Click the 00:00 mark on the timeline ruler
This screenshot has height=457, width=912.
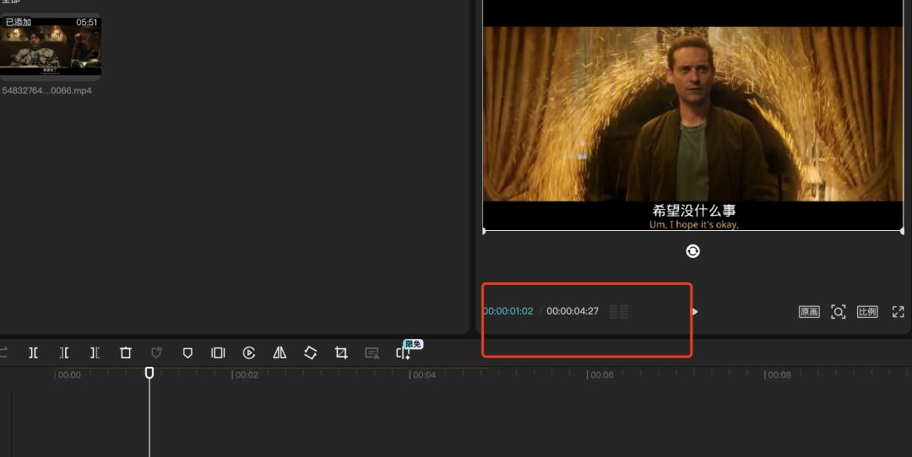(69, 375)
